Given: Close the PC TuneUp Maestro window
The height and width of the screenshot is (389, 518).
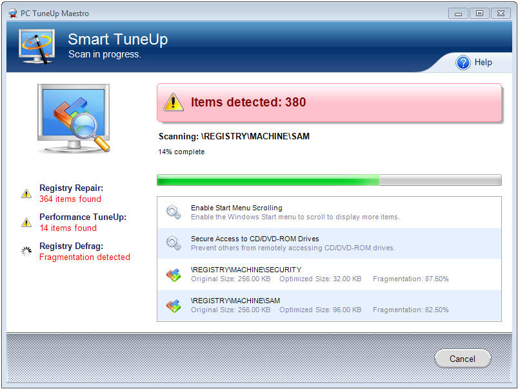Looking at the screenshot, I should (501, 14).
